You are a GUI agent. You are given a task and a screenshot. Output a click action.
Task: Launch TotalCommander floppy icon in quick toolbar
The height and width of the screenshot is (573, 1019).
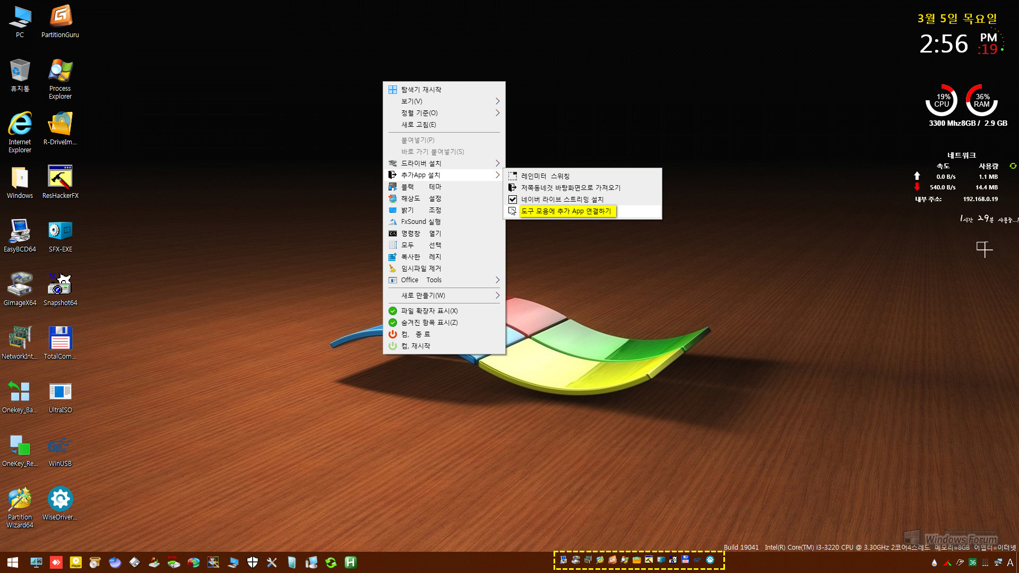pos(685,560)
